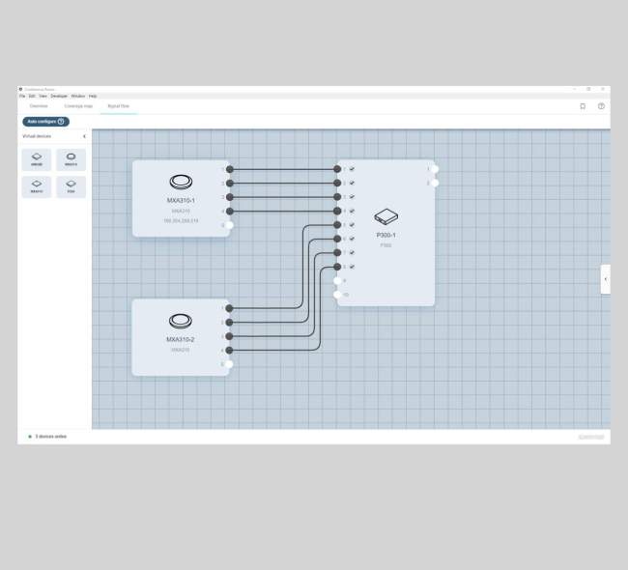Select MXA310-1 output port 1
The height and width of the screenshot is (570, 628).
coord(230,169)
